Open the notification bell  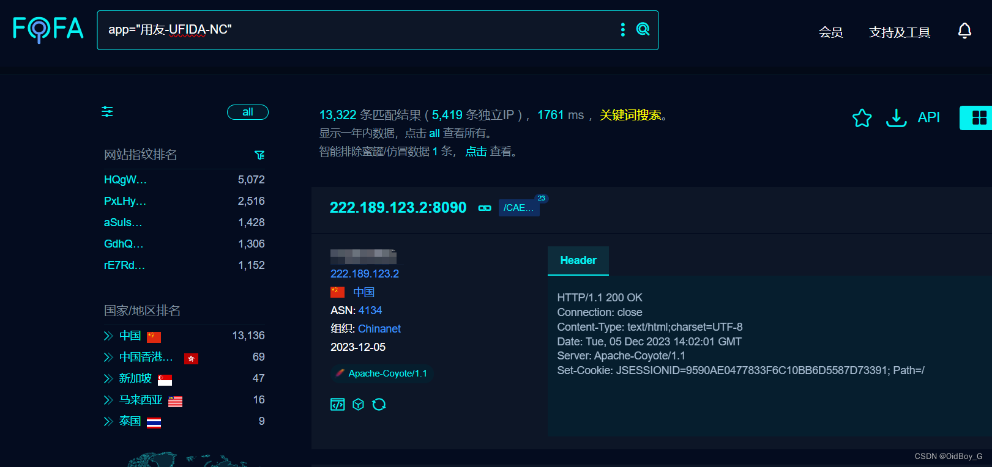(964, 31)
